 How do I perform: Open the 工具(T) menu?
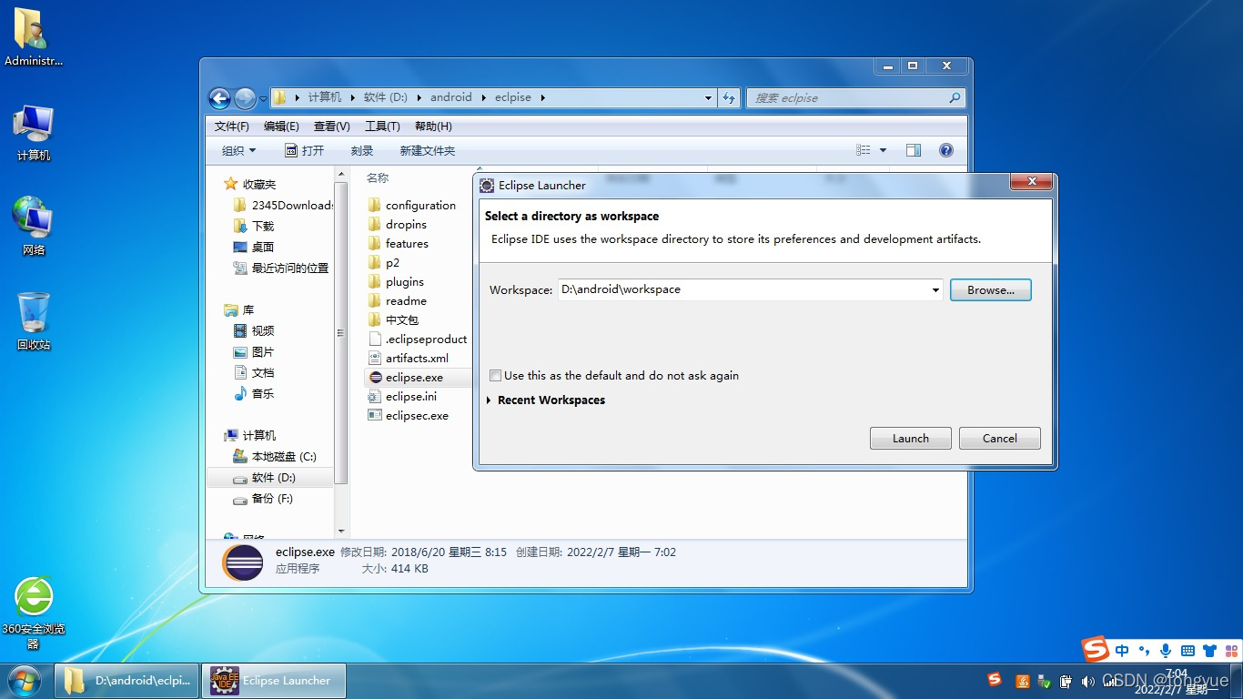tap(382, 127)
